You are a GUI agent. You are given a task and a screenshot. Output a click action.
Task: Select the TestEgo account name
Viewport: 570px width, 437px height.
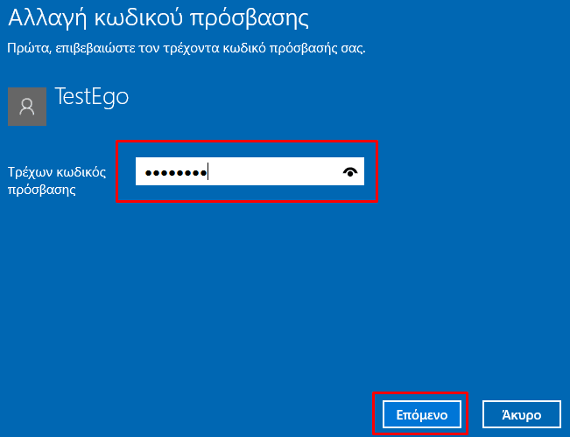(x=92, y=96)
